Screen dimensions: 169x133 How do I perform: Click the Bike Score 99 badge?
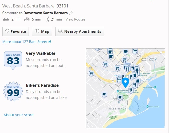point(13,91)
